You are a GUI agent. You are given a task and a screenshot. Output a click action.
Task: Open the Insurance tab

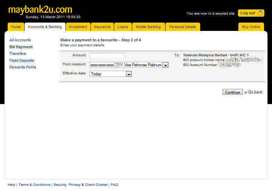click(102, 27)
